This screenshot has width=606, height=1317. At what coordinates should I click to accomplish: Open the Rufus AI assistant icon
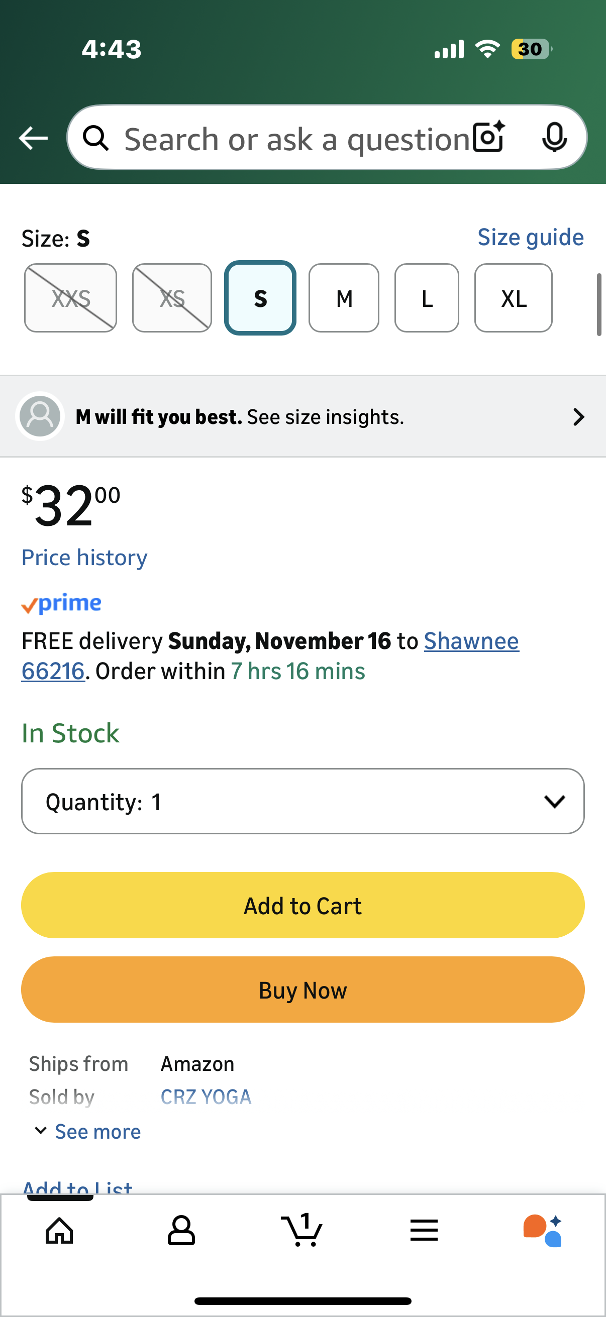pos(543,1230)
